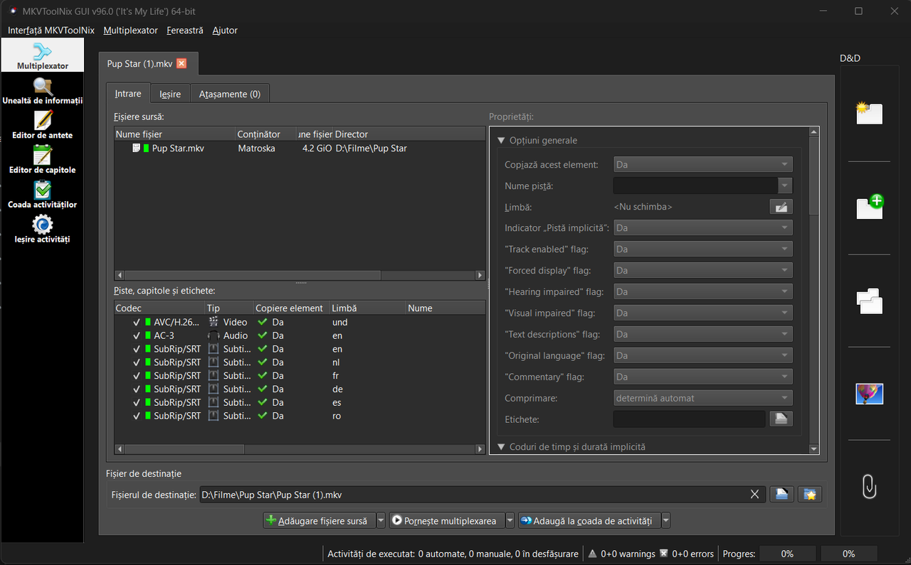The width and height of the screenshot is (911, 565).
Task: Open the Hearing impaired flag dropdown
Action: click(x=702, y=291)
